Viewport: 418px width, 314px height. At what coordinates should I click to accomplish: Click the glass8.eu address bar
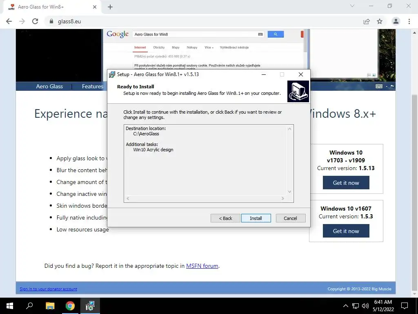[202, 21]
